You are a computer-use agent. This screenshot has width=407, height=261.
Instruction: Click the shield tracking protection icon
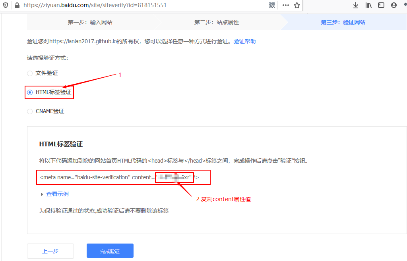pos(6,5)
